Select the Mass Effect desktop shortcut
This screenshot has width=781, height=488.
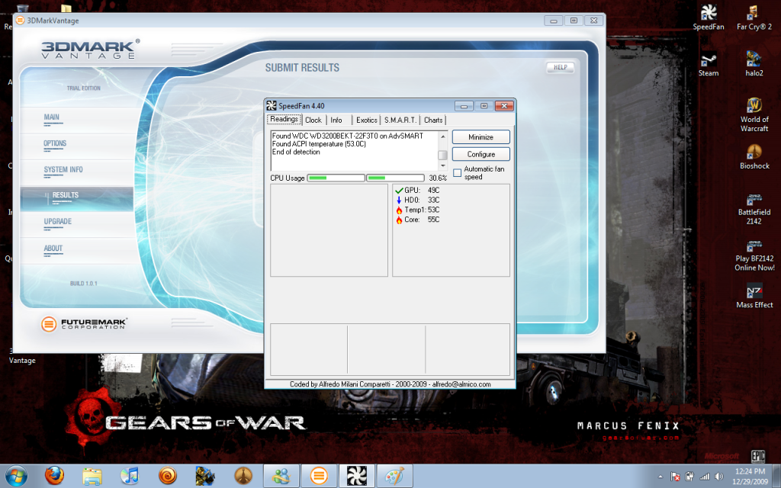click(x=754, y=296)
